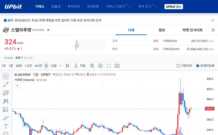Collapse the chart legend chevron

(x=17, y=86)
